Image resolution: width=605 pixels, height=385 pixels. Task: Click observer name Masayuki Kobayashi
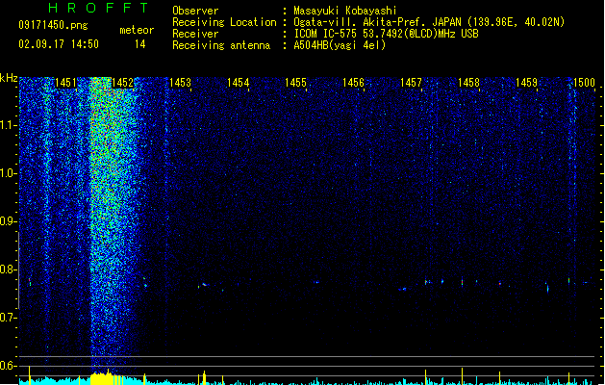tap(345, 11)
